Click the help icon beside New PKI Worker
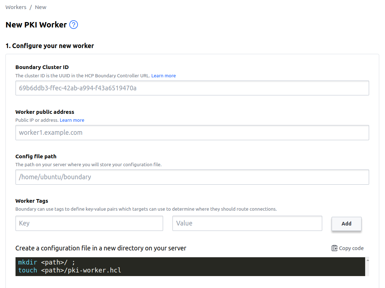 coord(74,25)
